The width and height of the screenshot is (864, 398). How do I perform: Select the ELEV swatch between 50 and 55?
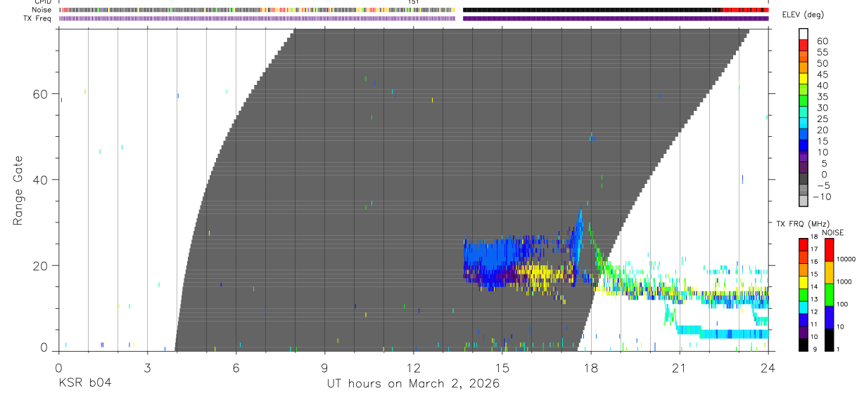[x=803, y=57]
